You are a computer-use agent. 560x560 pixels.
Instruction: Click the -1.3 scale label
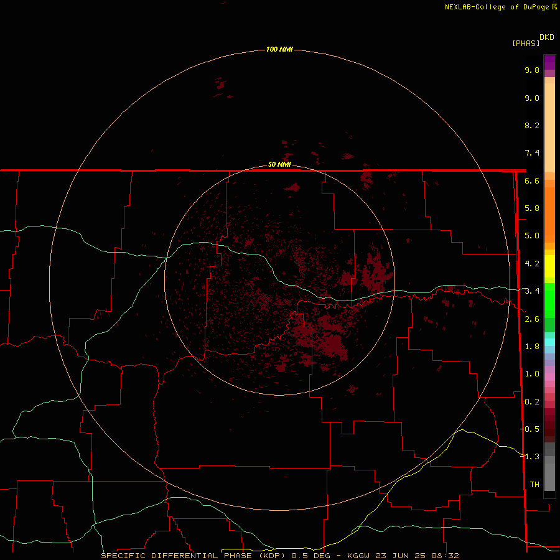tap(530, 457)
